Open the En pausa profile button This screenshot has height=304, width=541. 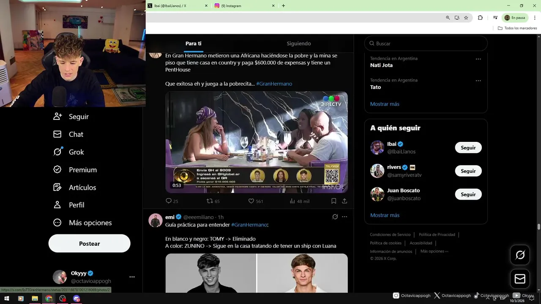click(515, 18)
